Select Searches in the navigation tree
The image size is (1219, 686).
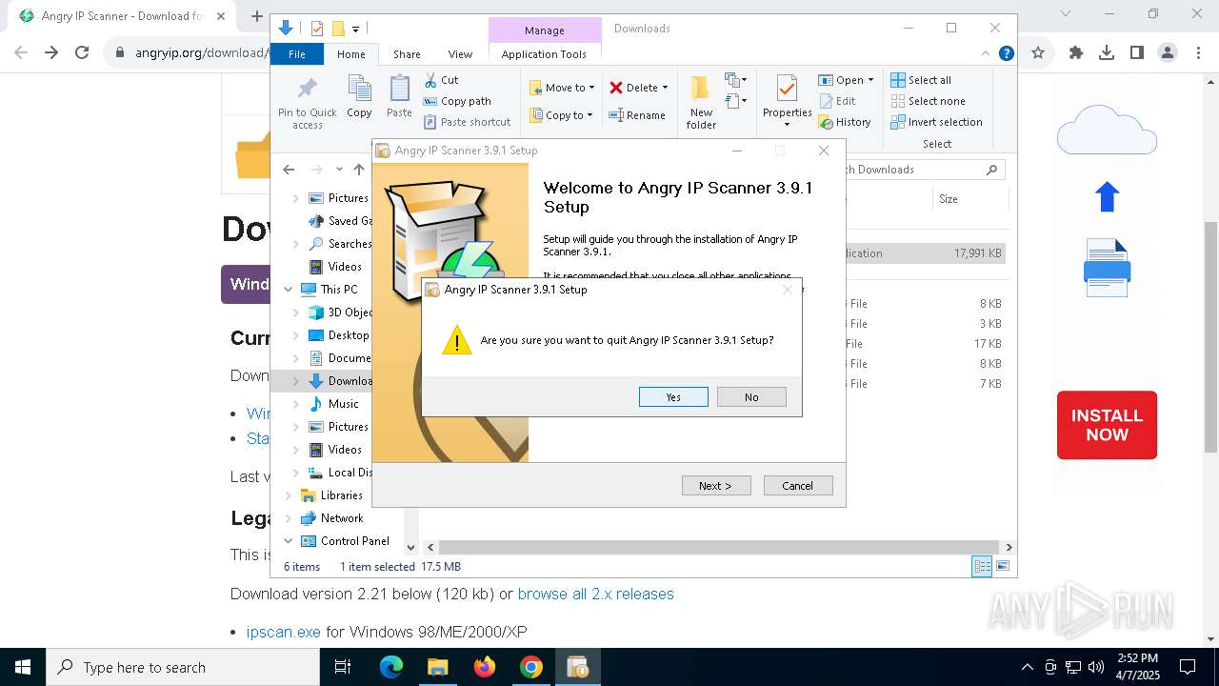(341, 244)
